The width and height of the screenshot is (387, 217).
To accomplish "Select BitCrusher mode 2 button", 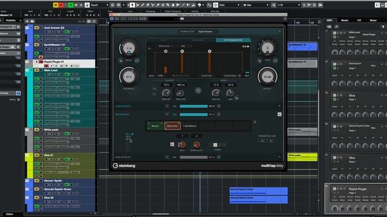I will [x=215, y=145].
